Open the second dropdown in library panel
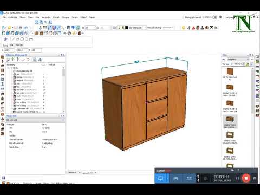Viewport: 260px width, 195px height. point(238,64)
